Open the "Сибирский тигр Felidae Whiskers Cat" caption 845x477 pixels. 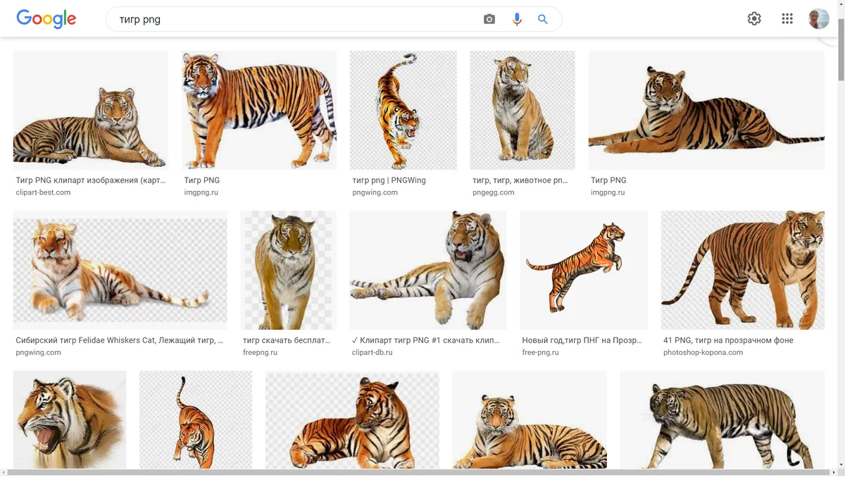point(120,340)
